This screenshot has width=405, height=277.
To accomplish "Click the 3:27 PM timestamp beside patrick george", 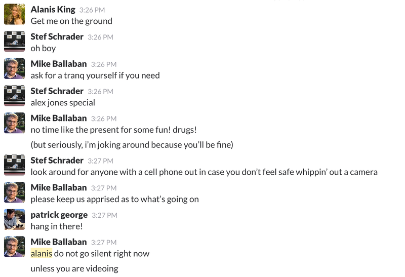I will [x=105, y=215].
